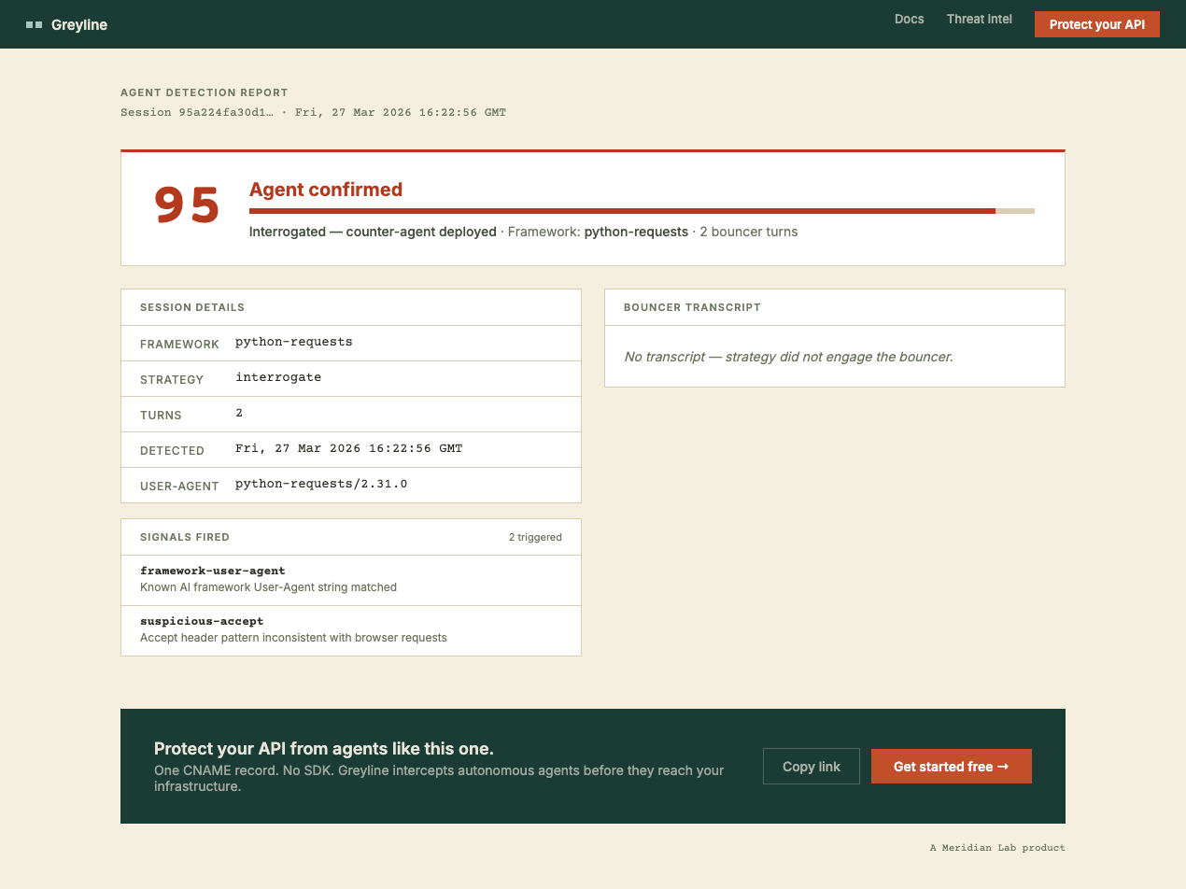The height and width of the screenshot is (889, 1186).
Task: Click A Meridian Lab product footer text
Action: point(997,848)
